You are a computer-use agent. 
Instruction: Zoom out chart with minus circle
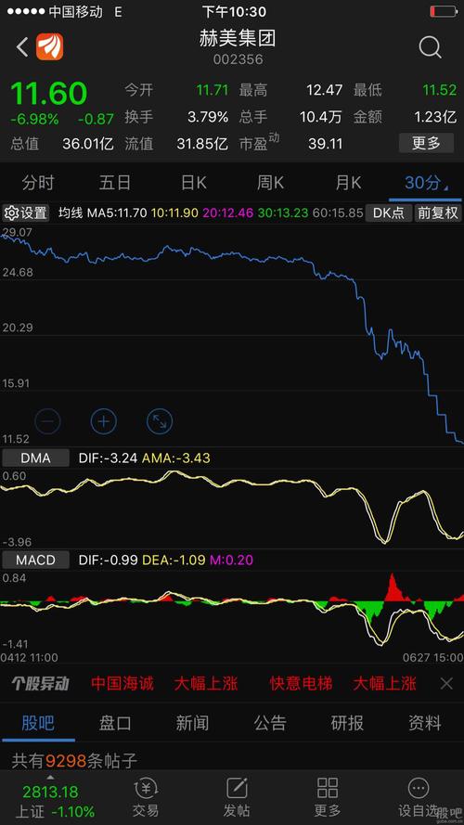coord(48,421)
